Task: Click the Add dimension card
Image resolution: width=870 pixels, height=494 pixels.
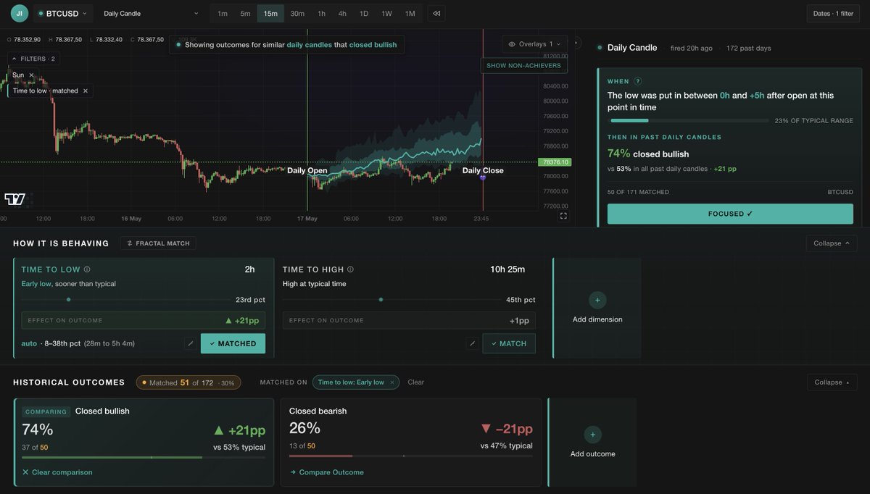Action: [x=597, y=308]
